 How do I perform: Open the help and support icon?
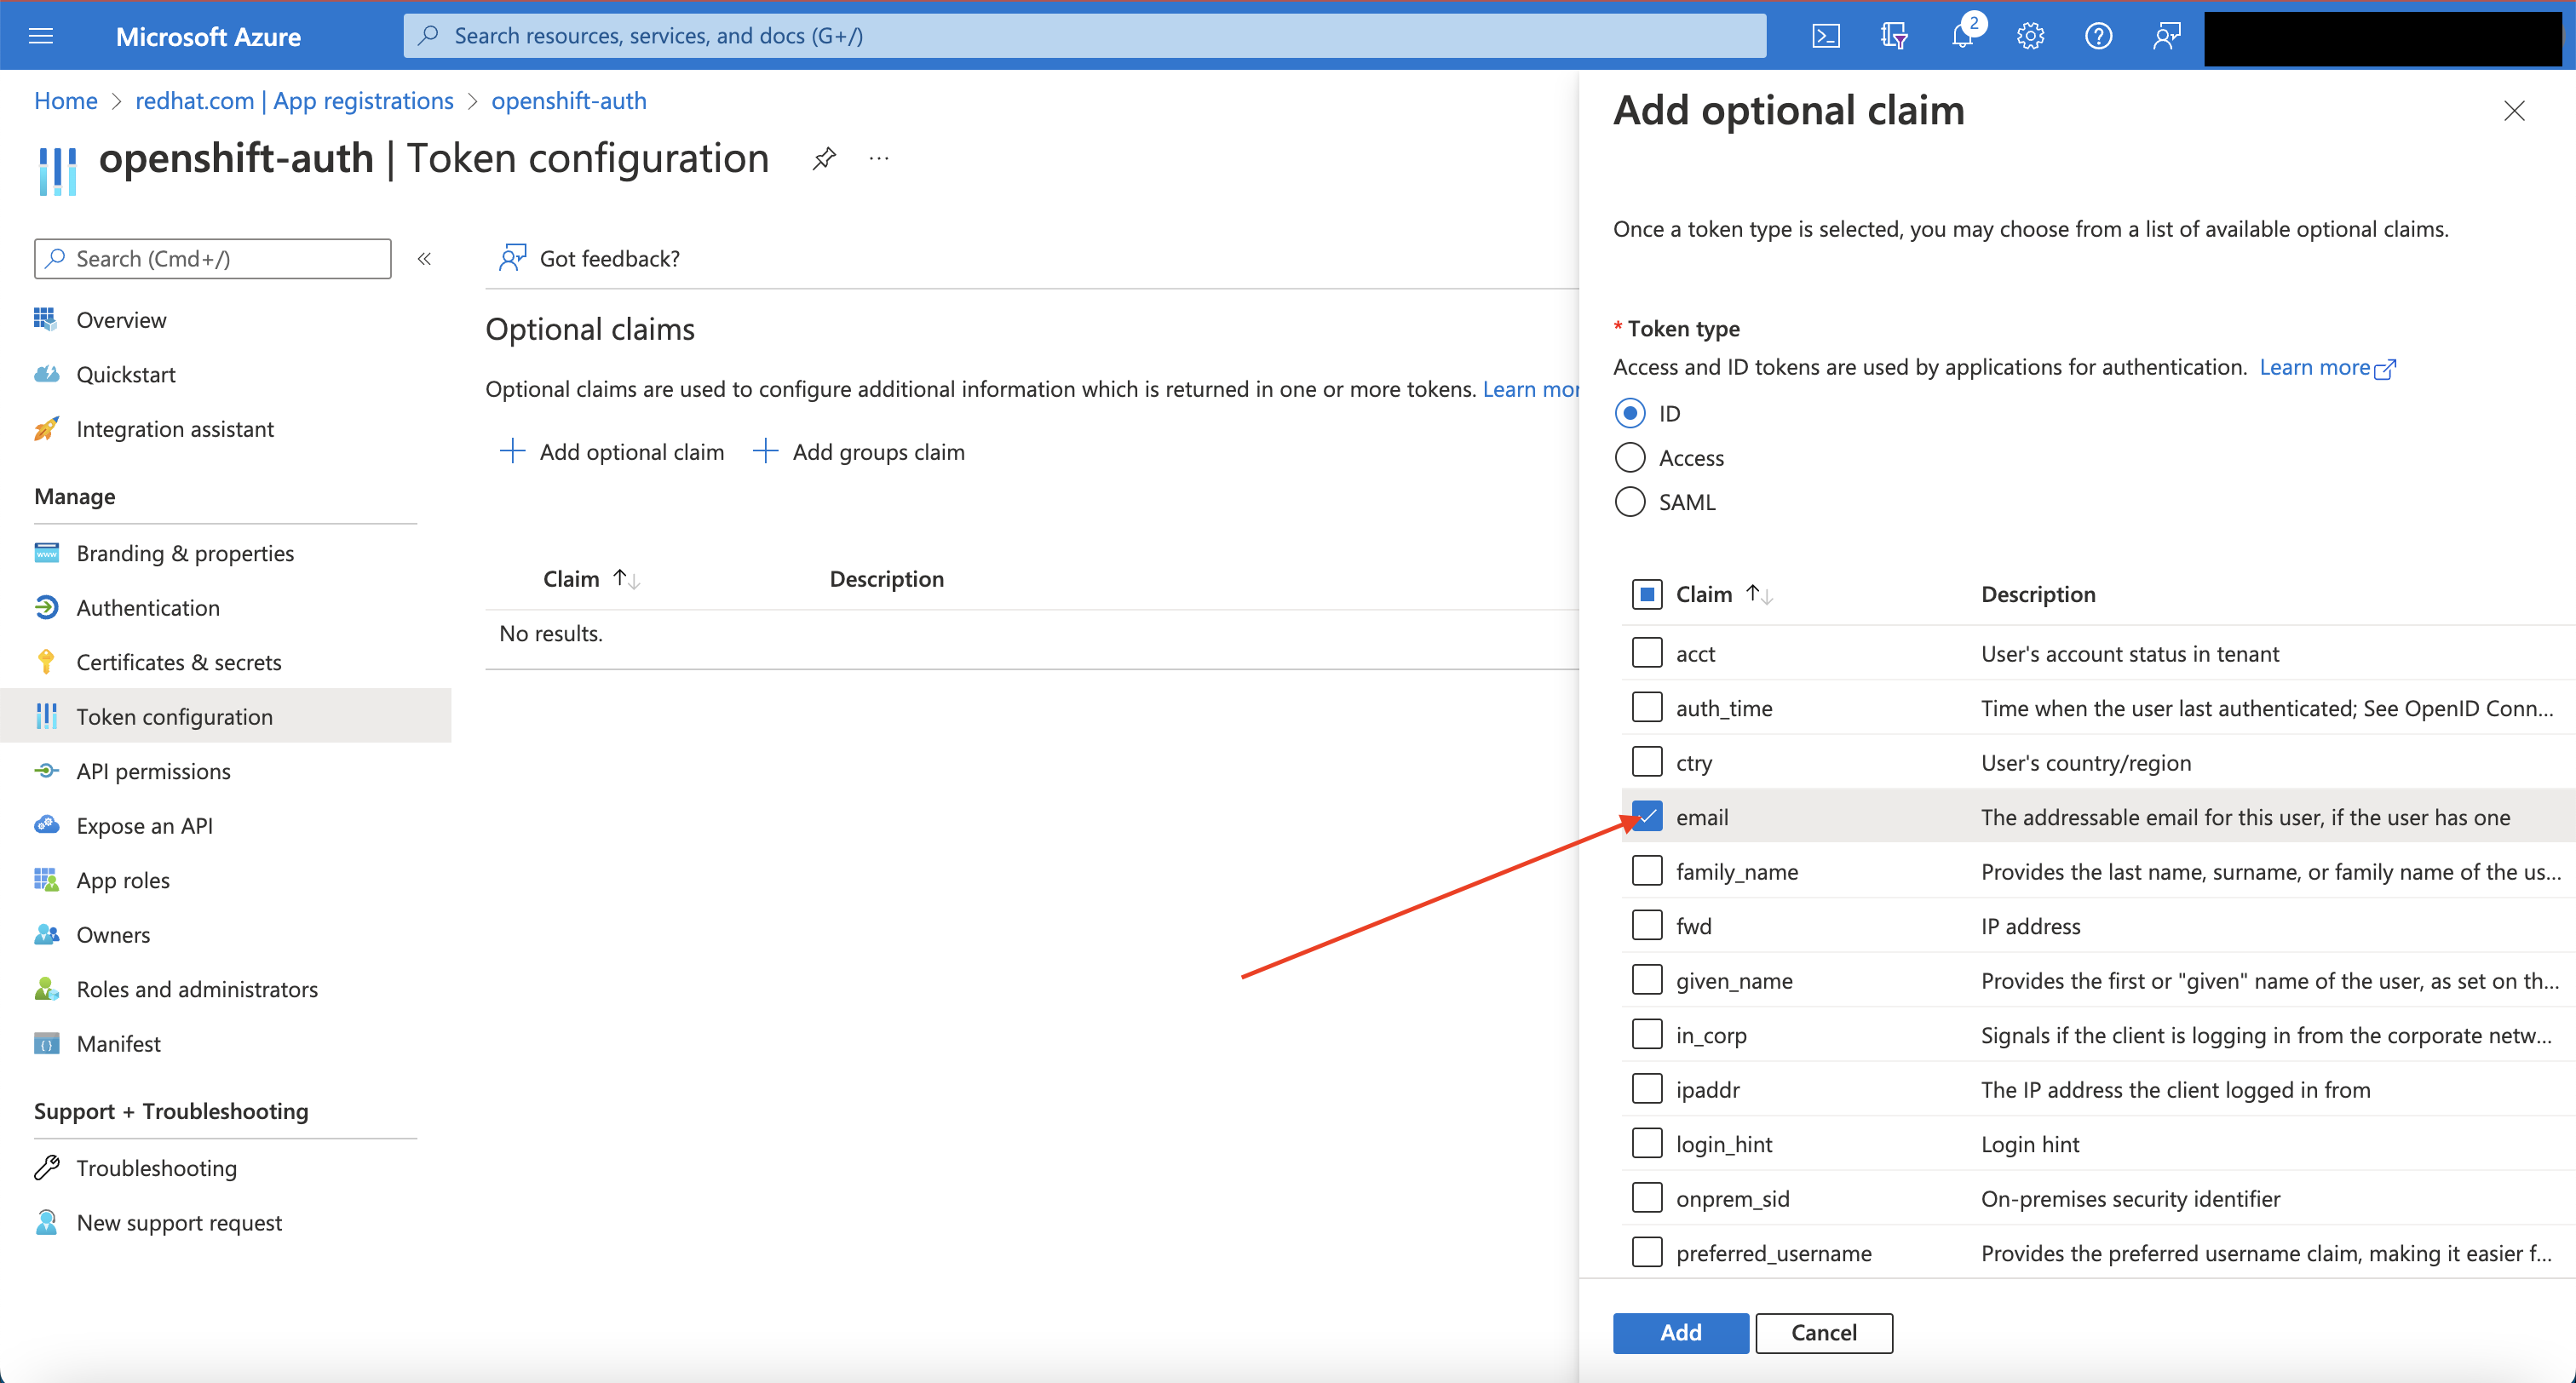click(2097, 35)
